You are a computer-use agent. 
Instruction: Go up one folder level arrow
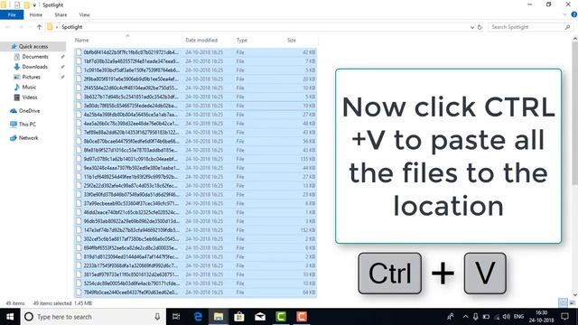(40, 27)
